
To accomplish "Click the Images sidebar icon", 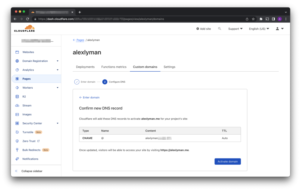I will click(17, 114).
